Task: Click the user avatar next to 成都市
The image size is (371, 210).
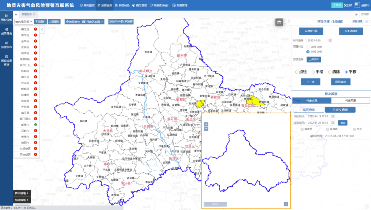Action: click(357, 5)
